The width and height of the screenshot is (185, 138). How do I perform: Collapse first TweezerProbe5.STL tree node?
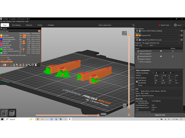click(136, 51)
